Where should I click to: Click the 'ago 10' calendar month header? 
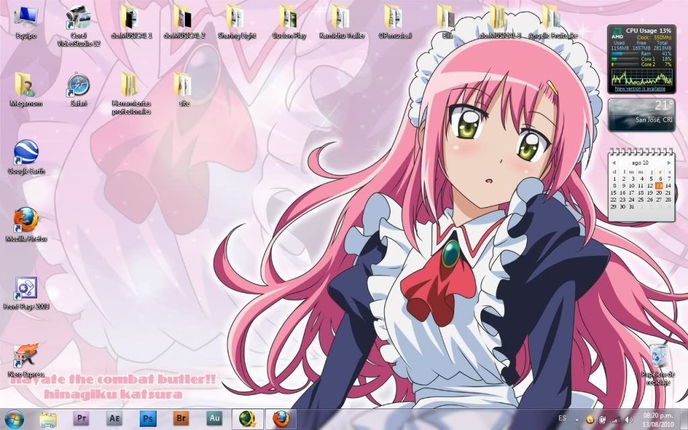tap(640, 163)
